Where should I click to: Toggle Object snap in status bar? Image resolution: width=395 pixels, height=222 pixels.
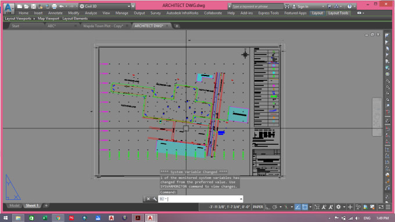pos(305,207)
